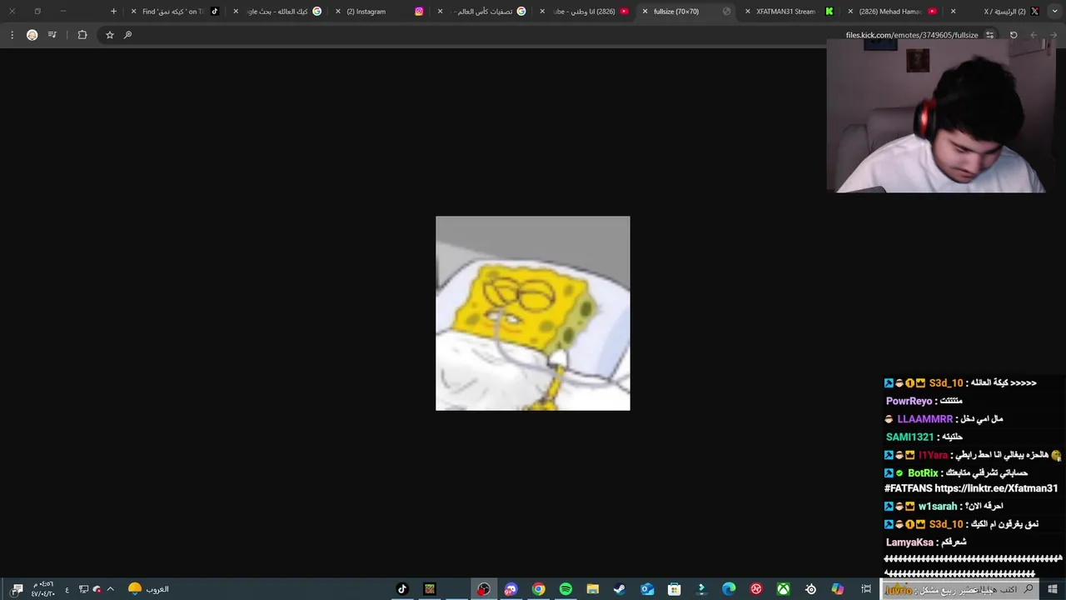Open the Extensions puzzle icon
Viewport: 1066px width, 600px height.
click(x=82, y=35)
